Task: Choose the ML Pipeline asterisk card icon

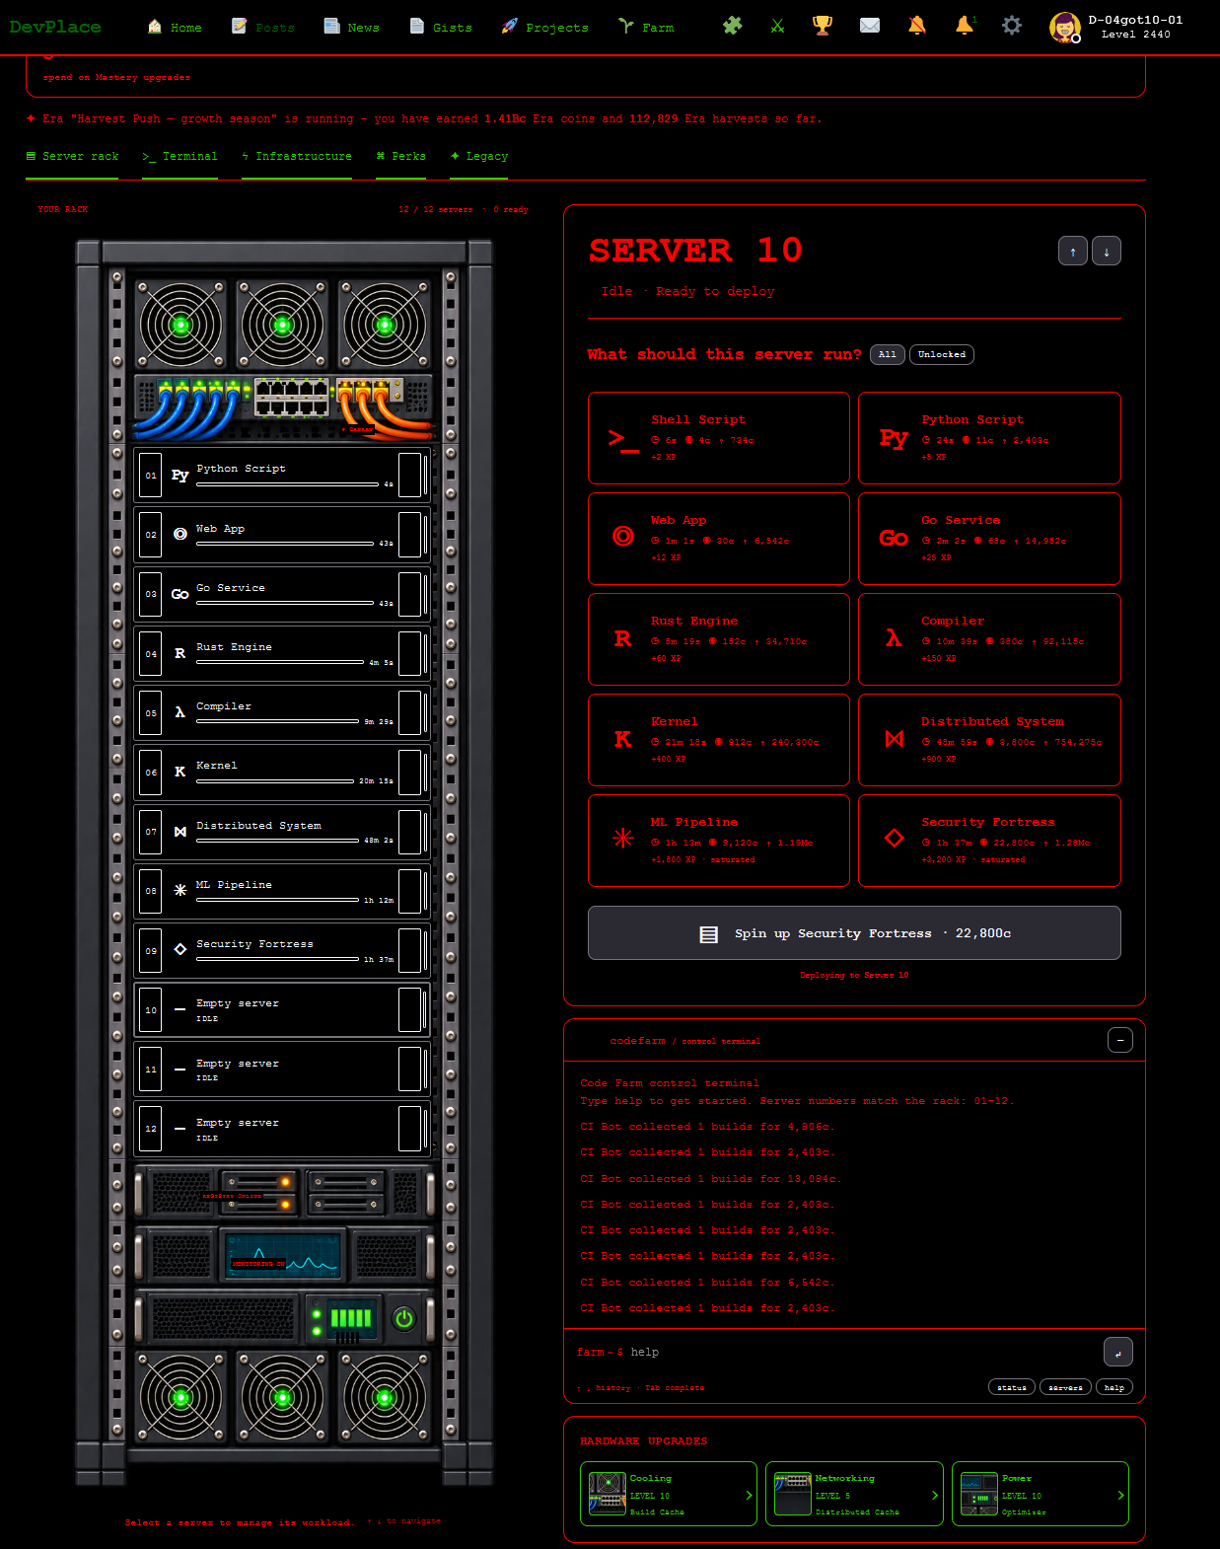Action: point(623,839)
